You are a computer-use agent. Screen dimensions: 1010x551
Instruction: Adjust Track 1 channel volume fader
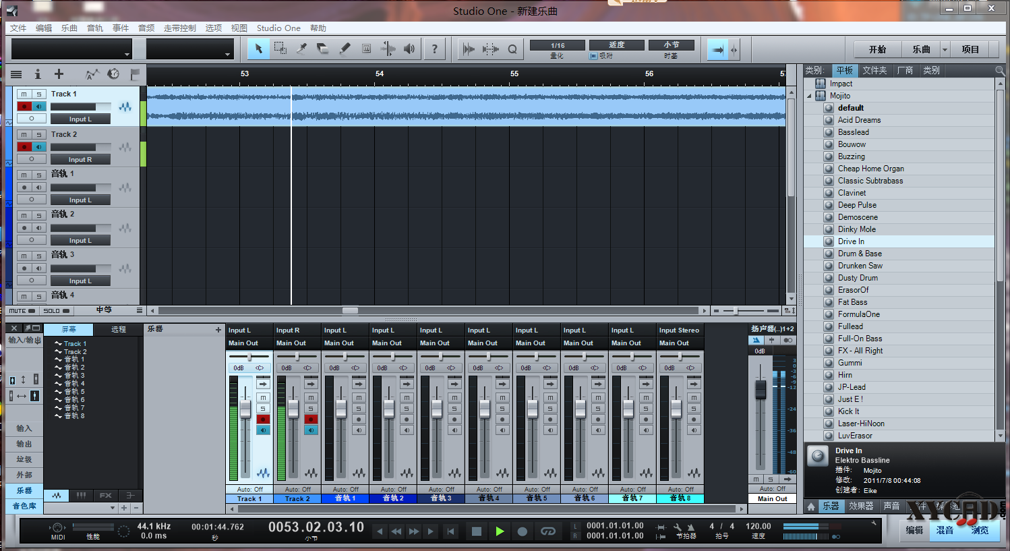245,408
